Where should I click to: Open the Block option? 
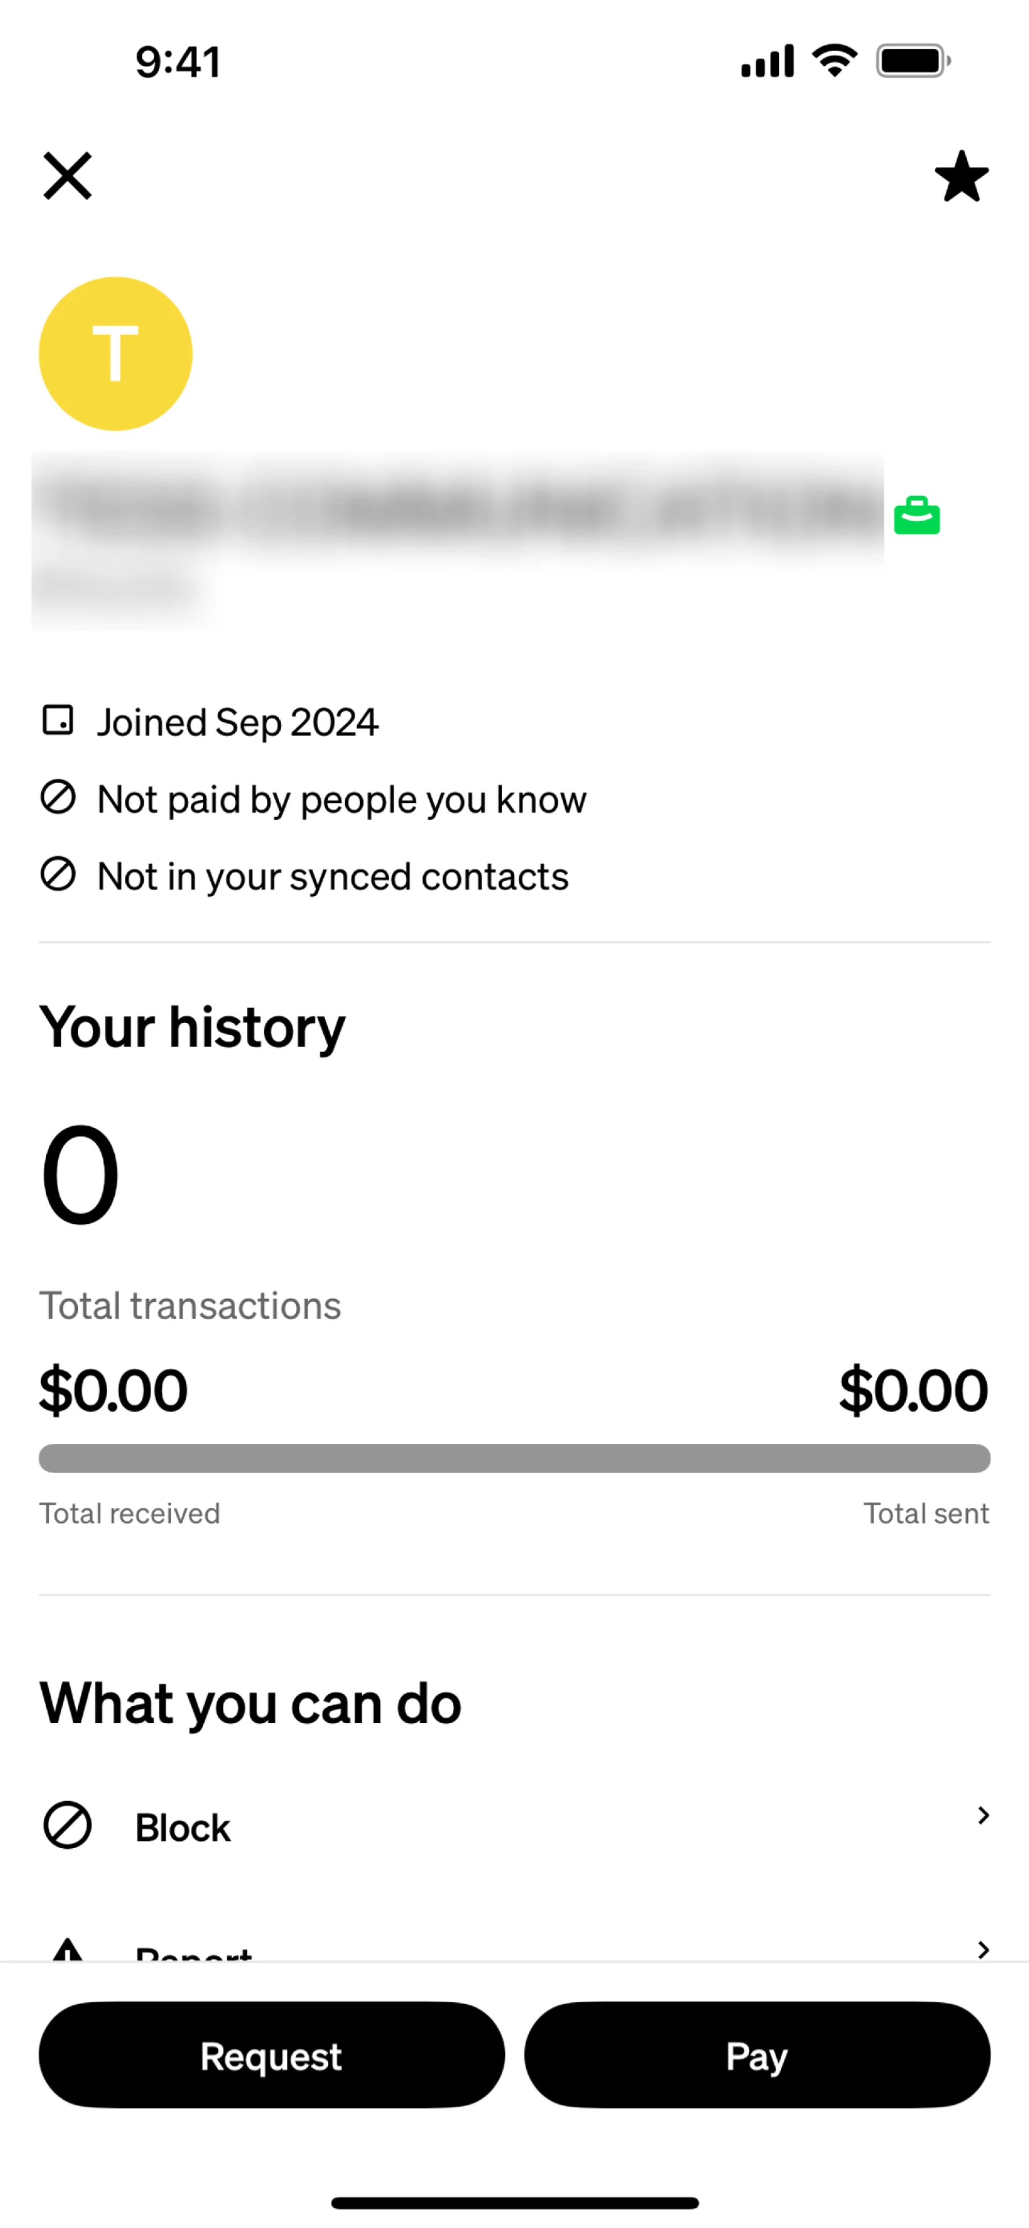pyautogui.click(x=183, y=1827)
